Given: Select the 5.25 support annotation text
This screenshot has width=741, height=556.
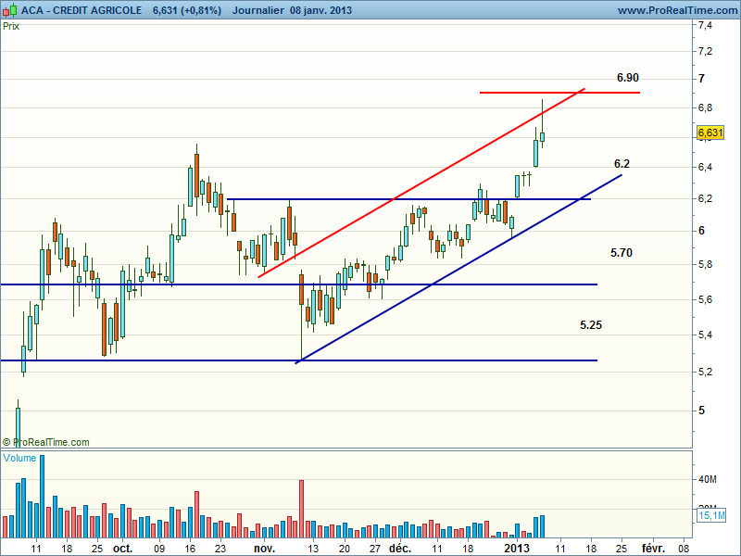Looking at the screenshot, I should pos(591,325).
